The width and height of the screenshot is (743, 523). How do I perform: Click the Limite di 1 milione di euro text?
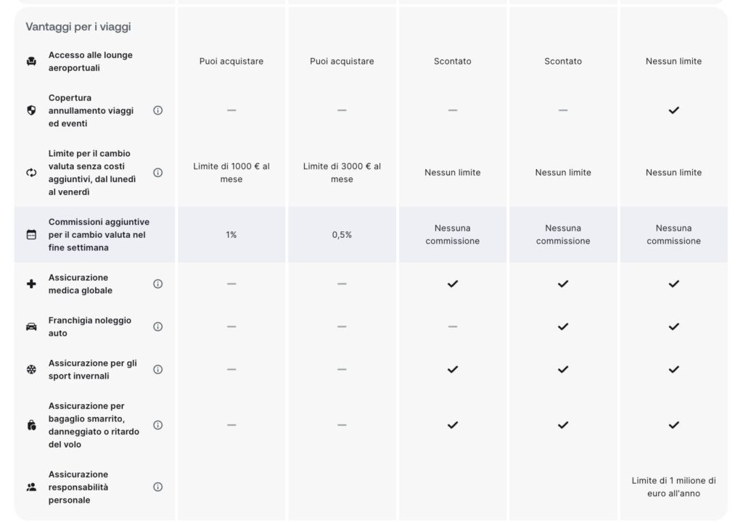click(673, 486)
